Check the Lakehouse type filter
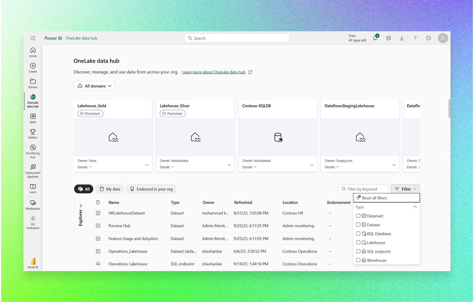474x302 pixels. click(x=358, y=243)
